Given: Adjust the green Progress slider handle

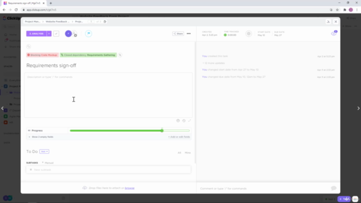Looking at the screenshot, I should [x=162, y=130].
